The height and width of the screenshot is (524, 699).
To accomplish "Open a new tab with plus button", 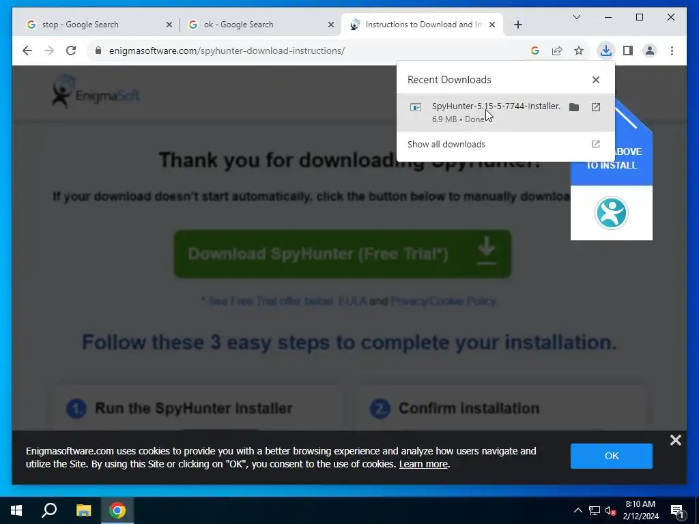I will point(517,25).
